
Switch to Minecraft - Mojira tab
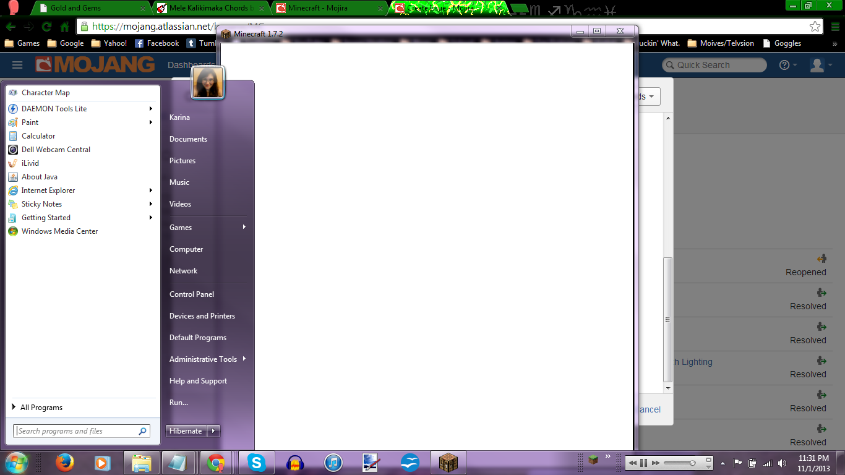click(329, 8)
